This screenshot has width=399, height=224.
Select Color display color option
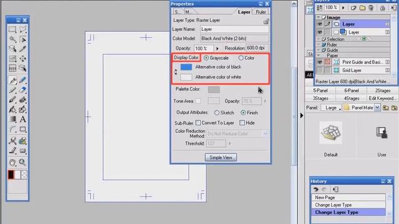(x=241, y=58)
